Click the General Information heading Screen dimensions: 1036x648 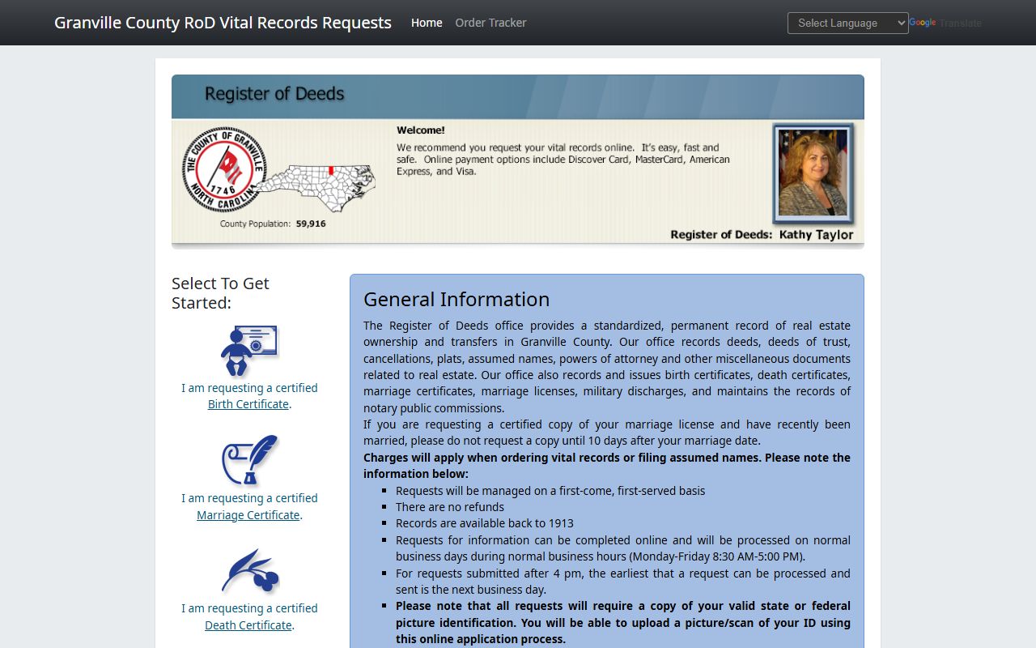click(x=456, y=299)
